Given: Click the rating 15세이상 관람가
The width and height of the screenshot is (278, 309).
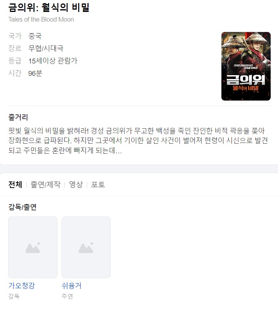Looking at the screenshot, I should 53,61.
